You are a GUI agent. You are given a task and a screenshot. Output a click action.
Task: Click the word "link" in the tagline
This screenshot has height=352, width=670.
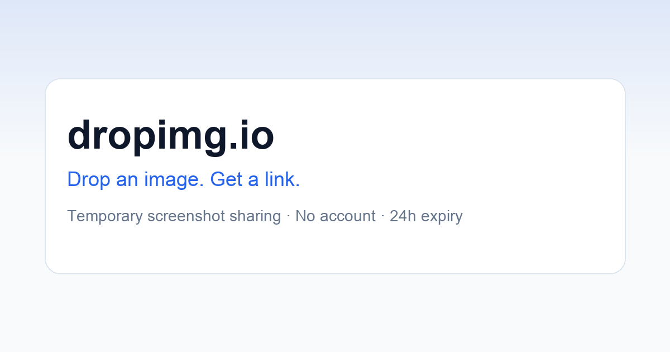(x=279, y=179)
